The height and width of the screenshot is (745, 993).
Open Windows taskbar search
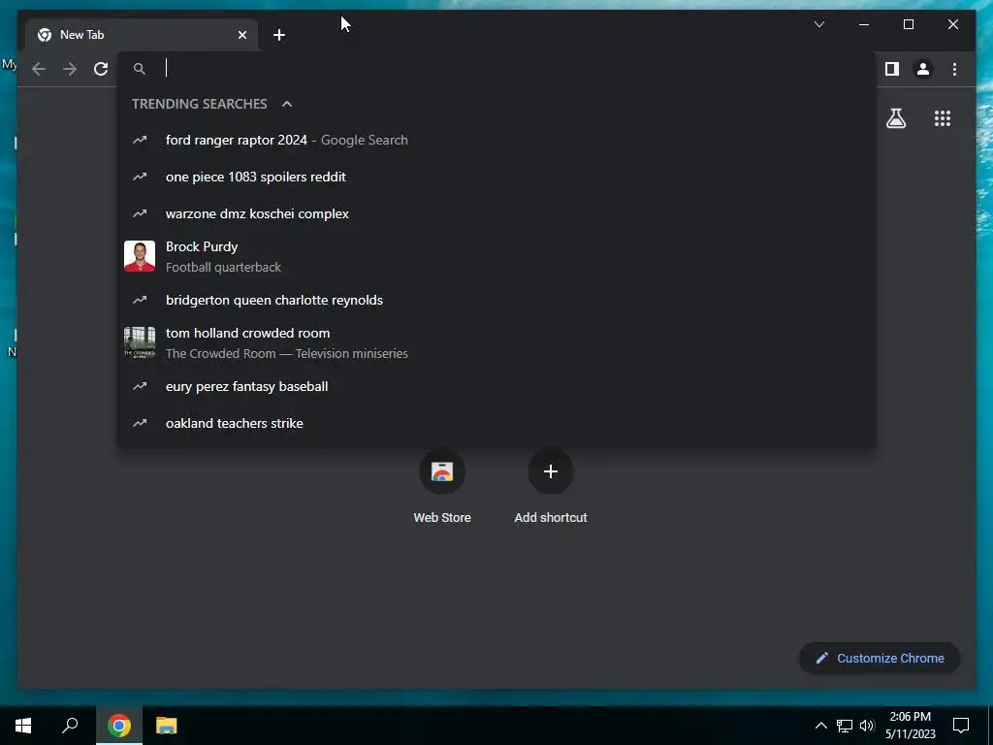tap(70, 726)
